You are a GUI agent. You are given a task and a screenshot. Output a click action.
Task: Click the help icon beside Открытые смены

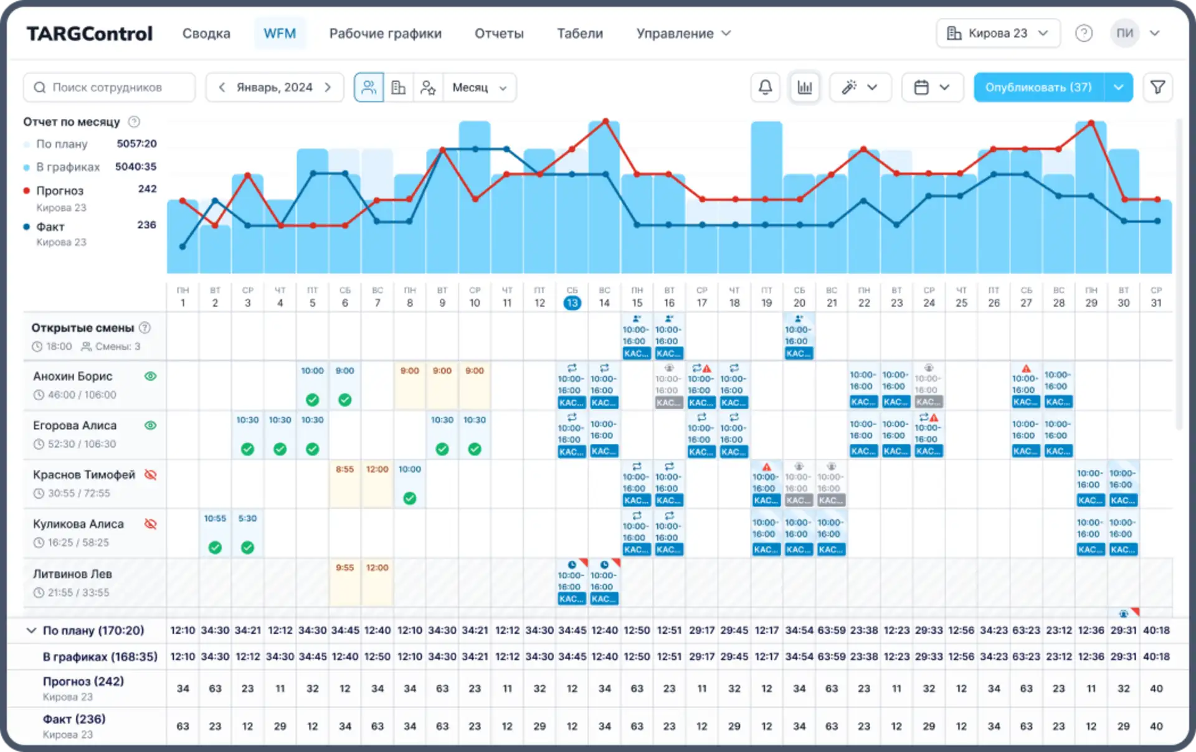point(145,327)
